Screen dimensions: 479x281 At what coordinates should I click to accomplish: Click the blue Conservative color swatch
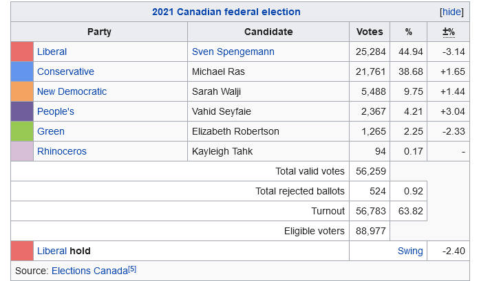pyautogui.click(x=22, y=71)
